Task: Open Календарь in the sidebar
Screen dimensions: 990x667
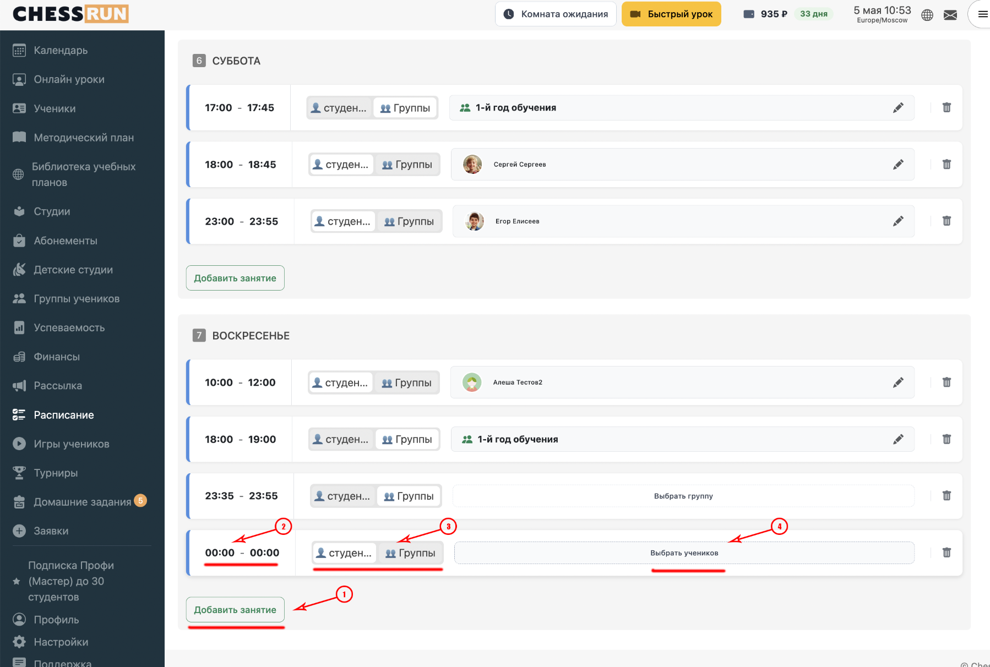Action: coord(61,50)
